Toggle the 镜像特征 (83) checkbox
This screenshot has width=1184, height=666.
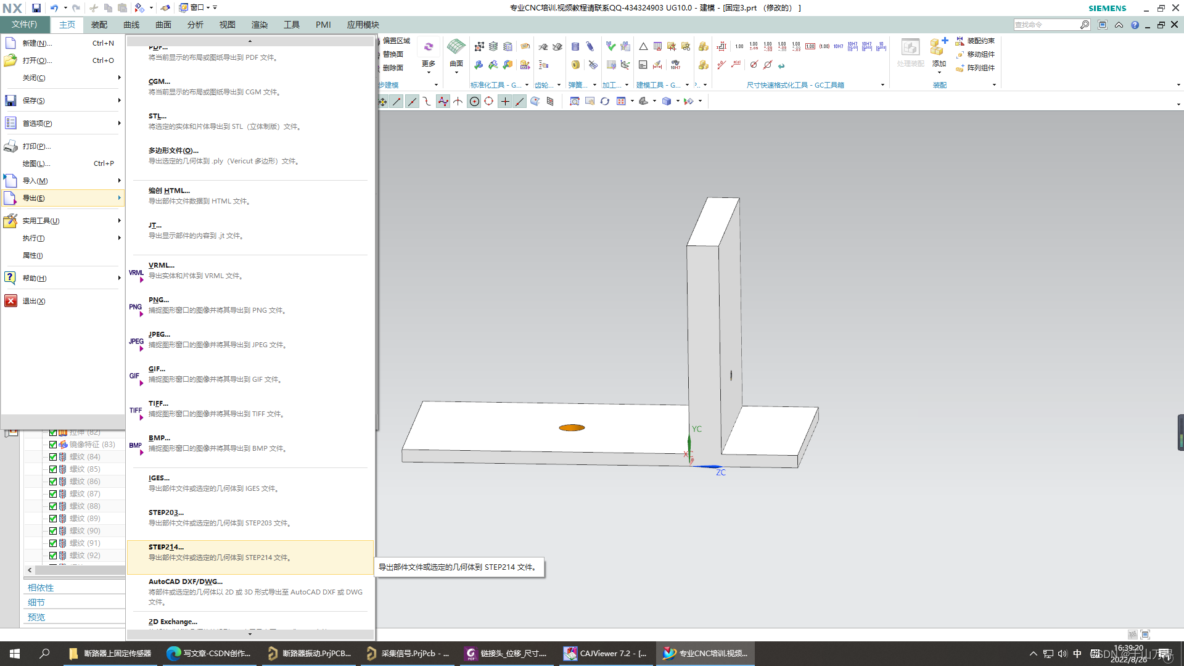click(x=53, y=445)
